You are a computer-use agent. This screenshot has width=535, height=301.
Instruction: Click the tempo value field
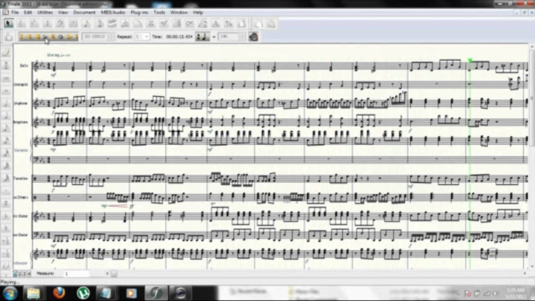point(229,37)
